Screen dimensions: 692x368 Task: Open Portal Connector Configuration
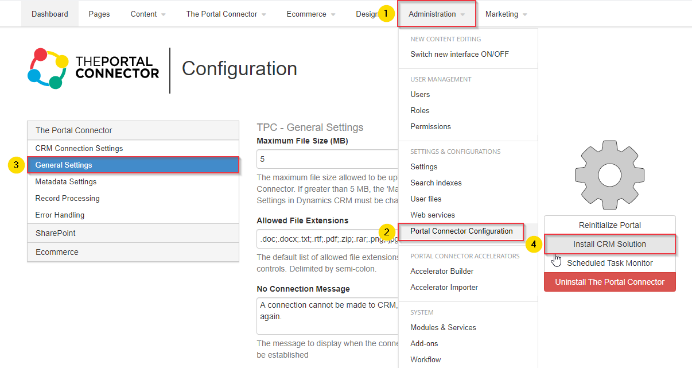point(461,231)
